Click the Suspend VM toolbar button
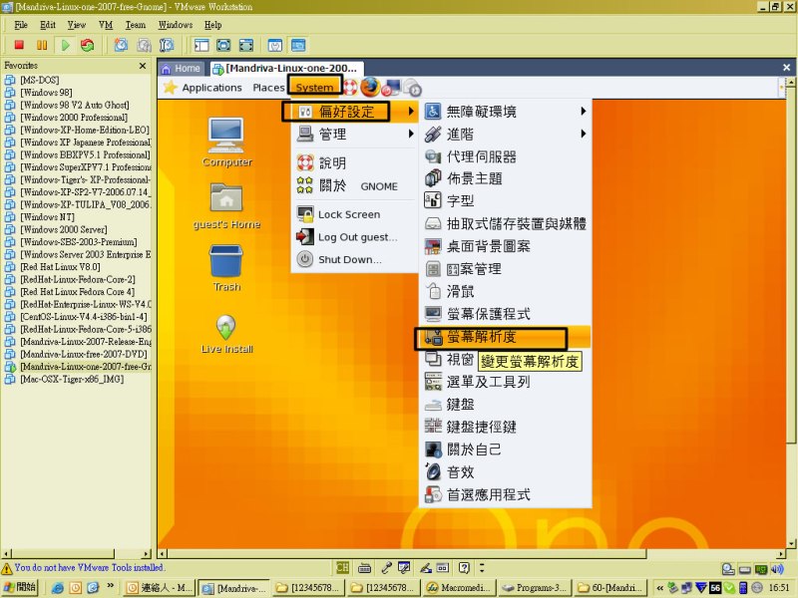The image size is (798, 598). click(x=42, y=45)
